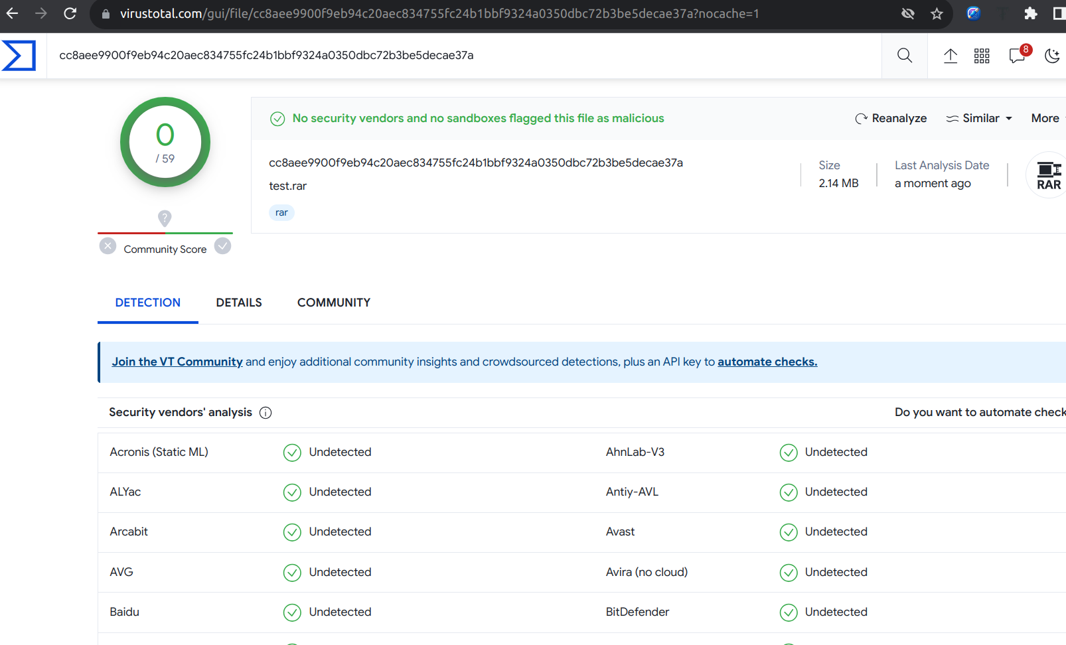
Task: Toggle dark mode moon icon
Action: click(1052, 56)
